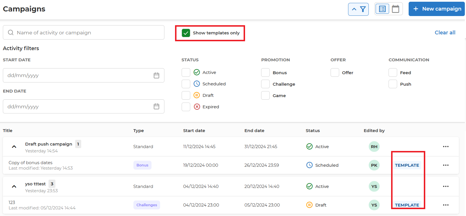This screenshot has height=216, width=466.
Task: Click the blue Scheduled clock icon in the filters
Action: 197,84
